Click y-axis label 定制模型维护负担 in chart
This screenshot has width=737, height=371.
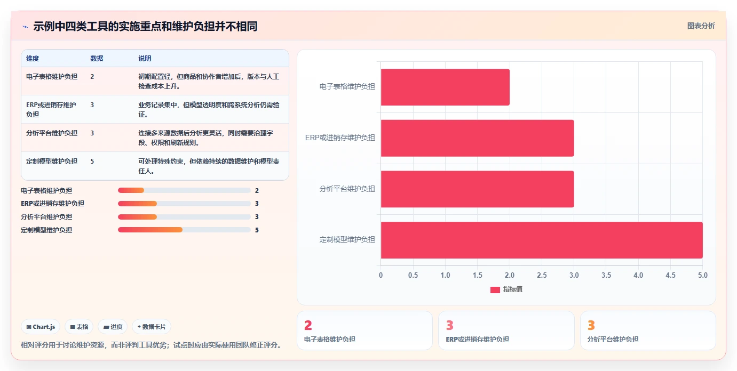tap(347, 240)
